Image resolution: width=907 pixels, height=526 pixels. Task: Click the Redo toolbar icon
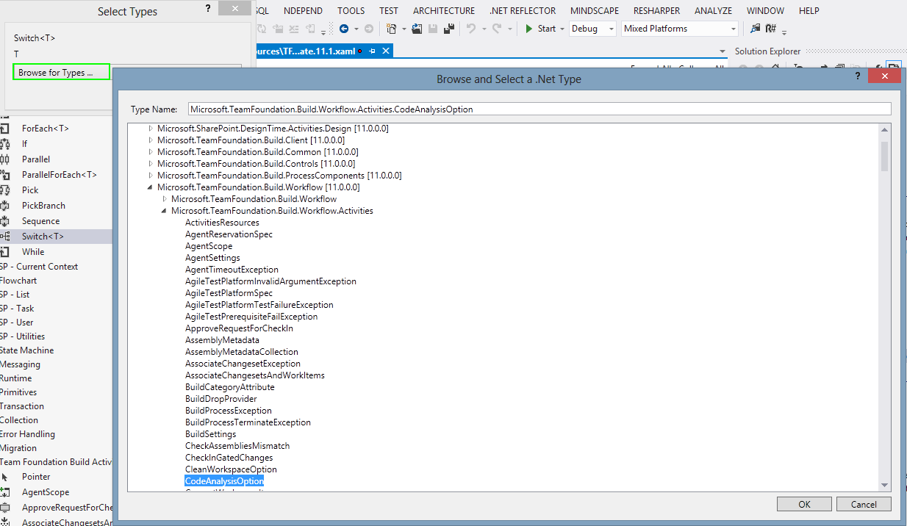pos(497,29)
